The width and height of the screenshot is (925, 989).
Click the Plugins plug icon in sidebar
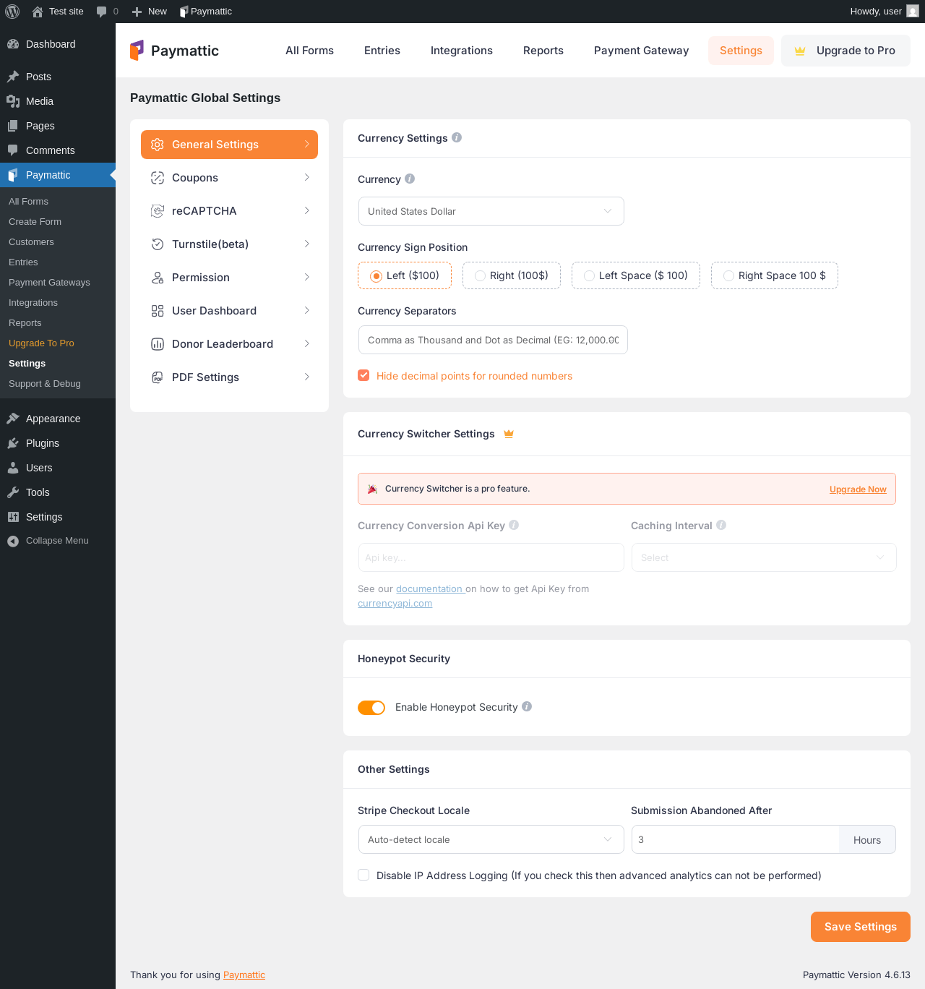coord(13,443)
